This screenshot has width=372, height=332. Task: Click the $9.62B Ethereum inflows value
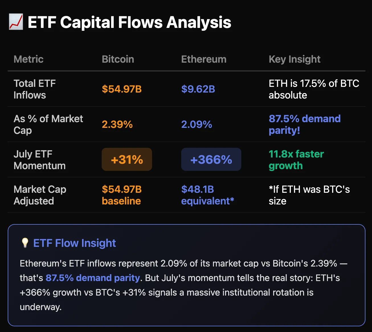(198, 89)
